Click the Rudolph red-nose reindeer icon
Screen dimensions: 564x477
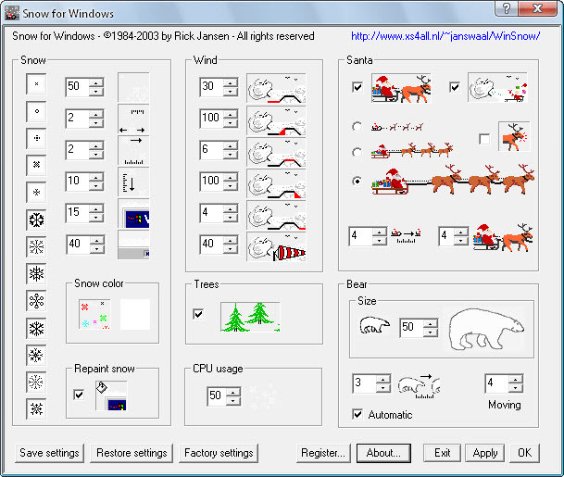pos(512,138)
